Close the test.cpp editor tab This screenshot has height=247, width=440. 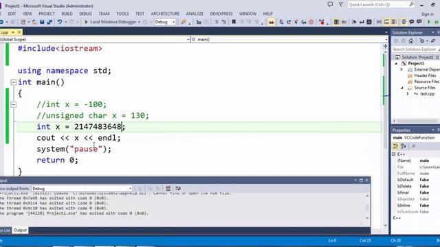(19, 32)
